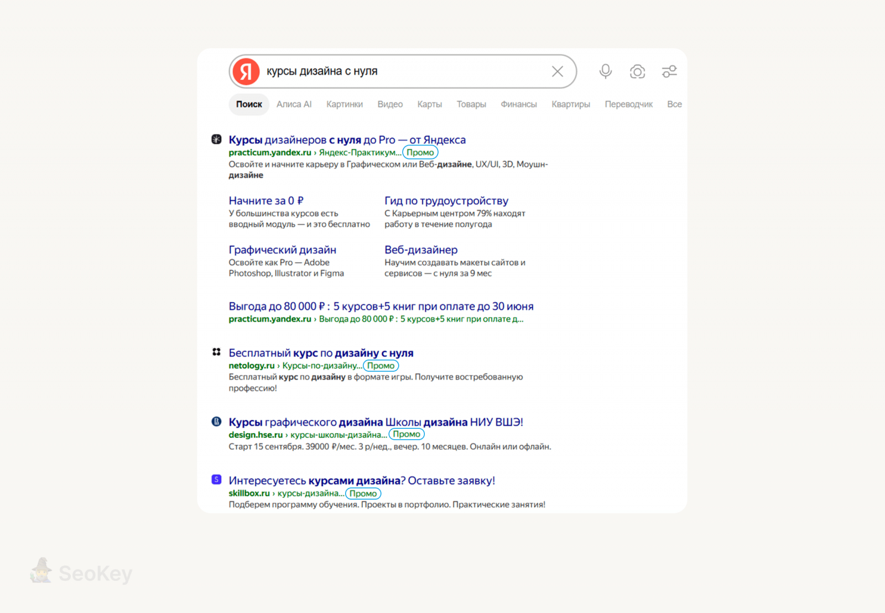Click the Промо badge on the Practicum result
The image size is (885, 613).
click(420, 153)
